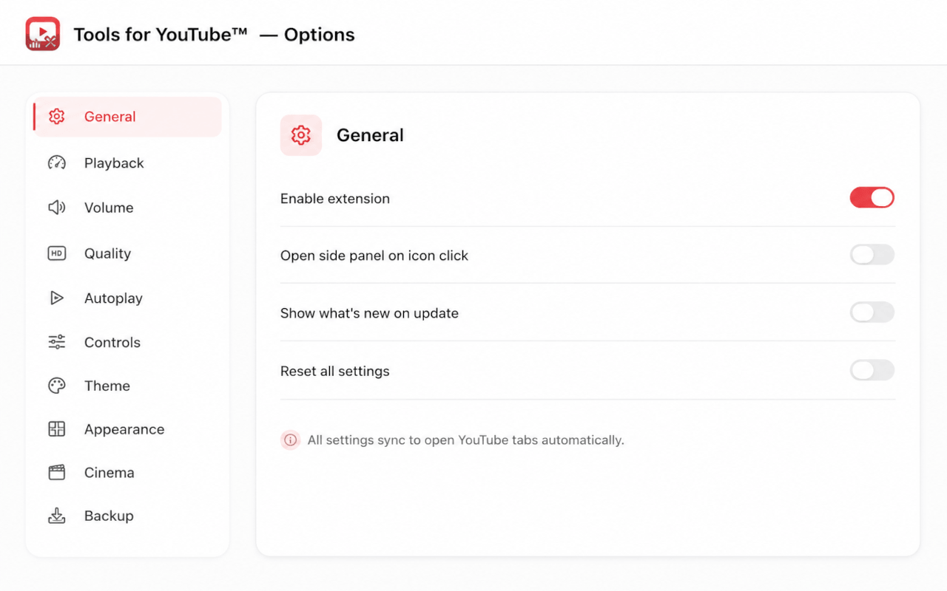The width and height of the screenshot is (947, 591).
Task: Open the Playback settings section
Action: tap(127, 163)
